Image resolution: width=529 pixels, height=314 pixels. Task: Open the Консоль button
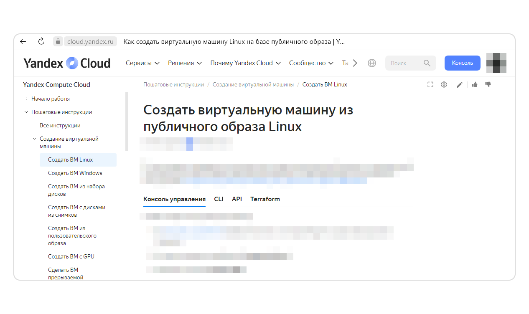click(x=462, y=63)
